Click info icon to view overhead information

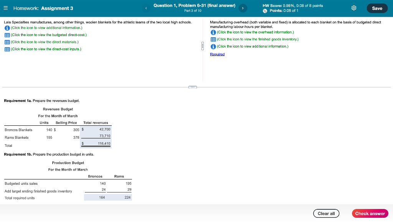coord(213,32)
